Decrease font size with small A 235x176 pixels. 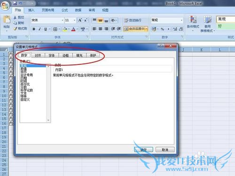pyautogui.click(x=86, y=20)
